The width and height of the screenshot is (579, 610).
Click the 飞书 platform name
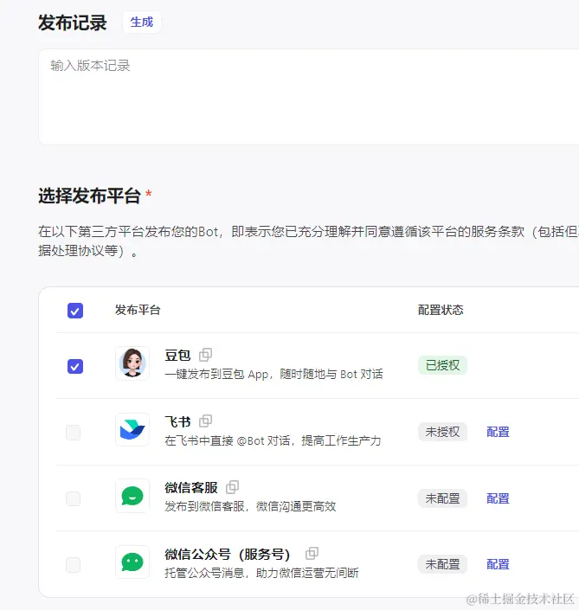click(177, 421)
